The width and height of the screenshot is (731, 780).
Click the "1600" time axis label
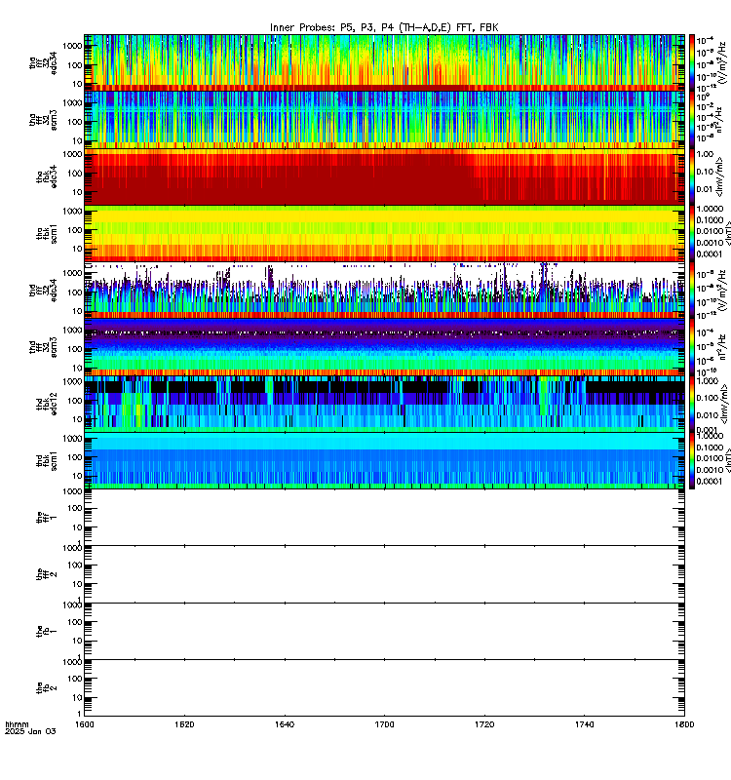click(85, 724)
